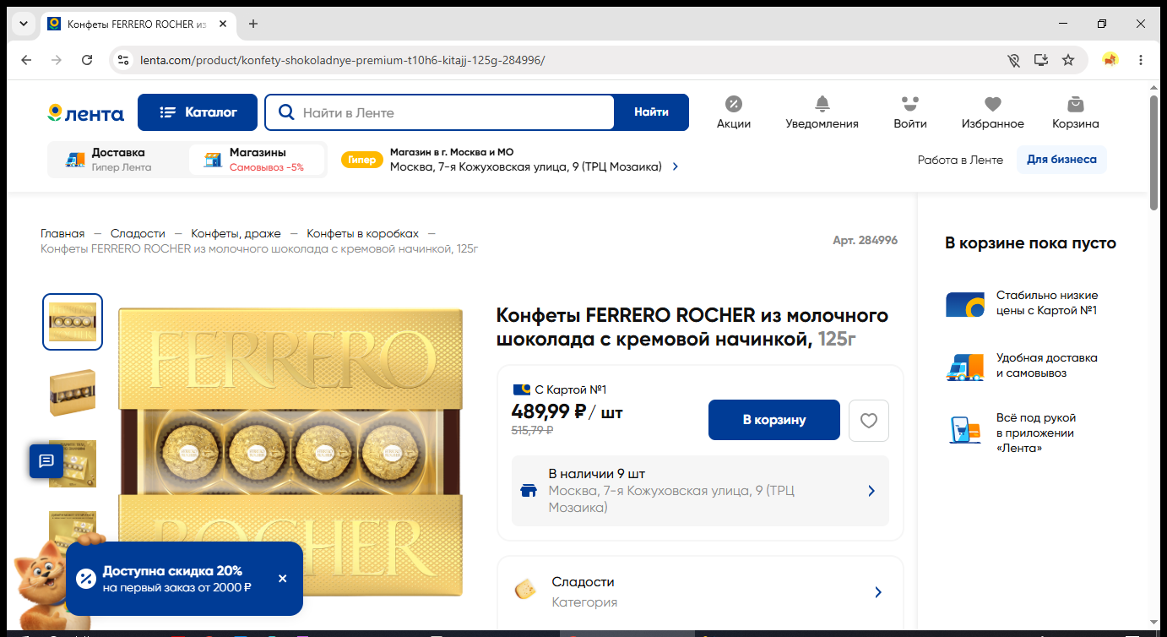Open Конфеты в коробках breadcrumb
The image size is (1167, 637).
(x=362, y=233)
